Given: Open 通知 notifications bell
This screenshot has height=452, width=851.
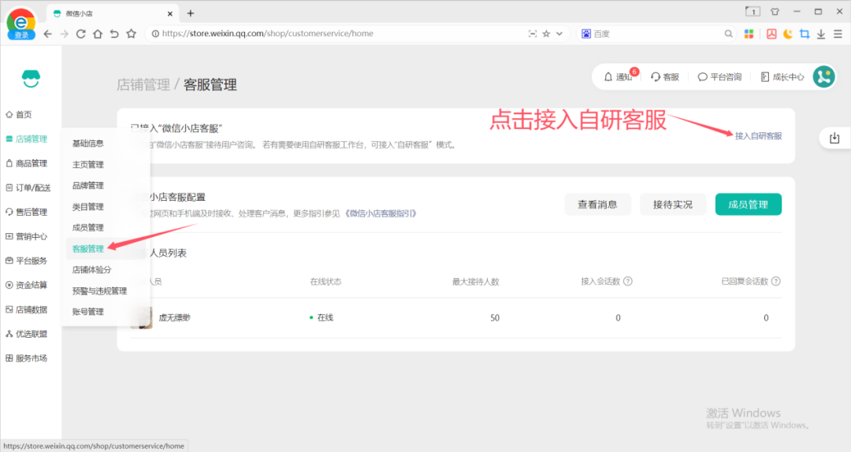Looking at the screenshot, I should pyautogui.click(x=619, y=77).
